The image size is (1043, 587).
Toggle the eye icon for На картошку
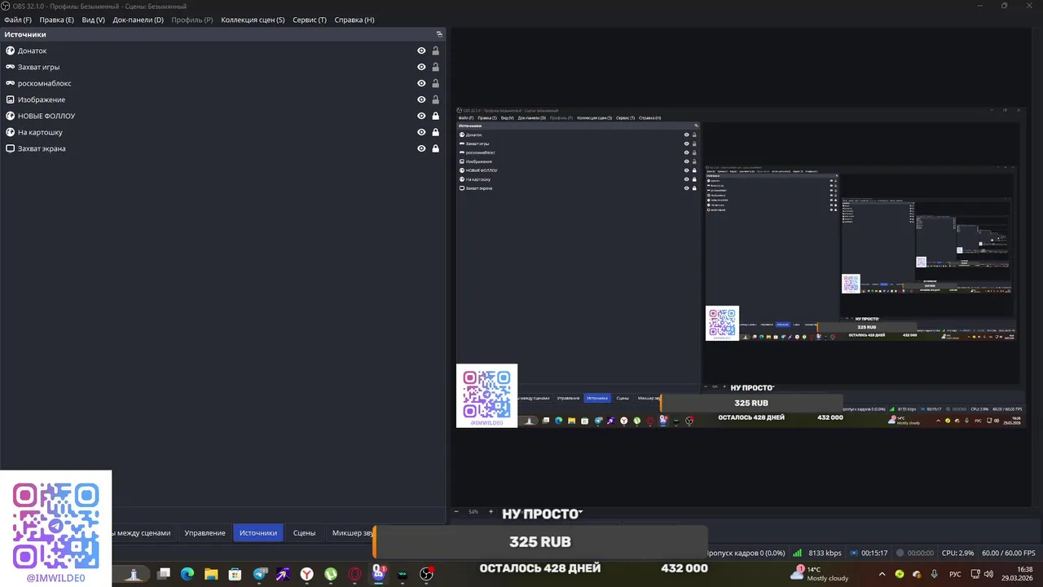tap(421, 132)
